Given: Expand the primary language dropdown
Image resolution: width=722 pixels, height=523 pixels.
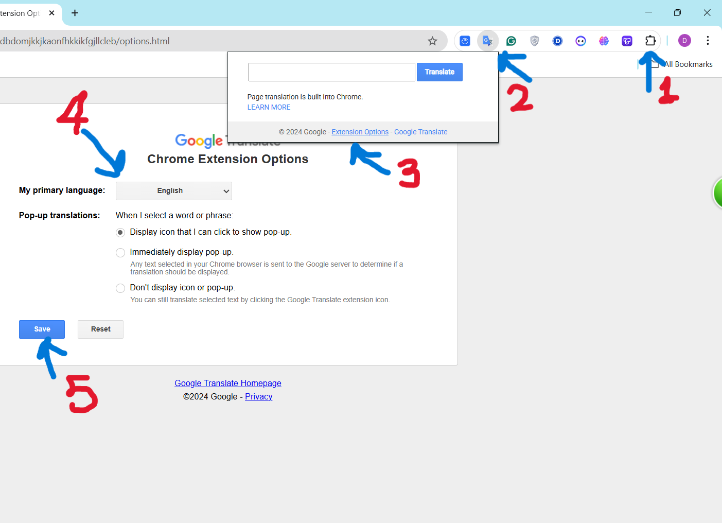Looking at the screenshot, I should tap(174, 191).
